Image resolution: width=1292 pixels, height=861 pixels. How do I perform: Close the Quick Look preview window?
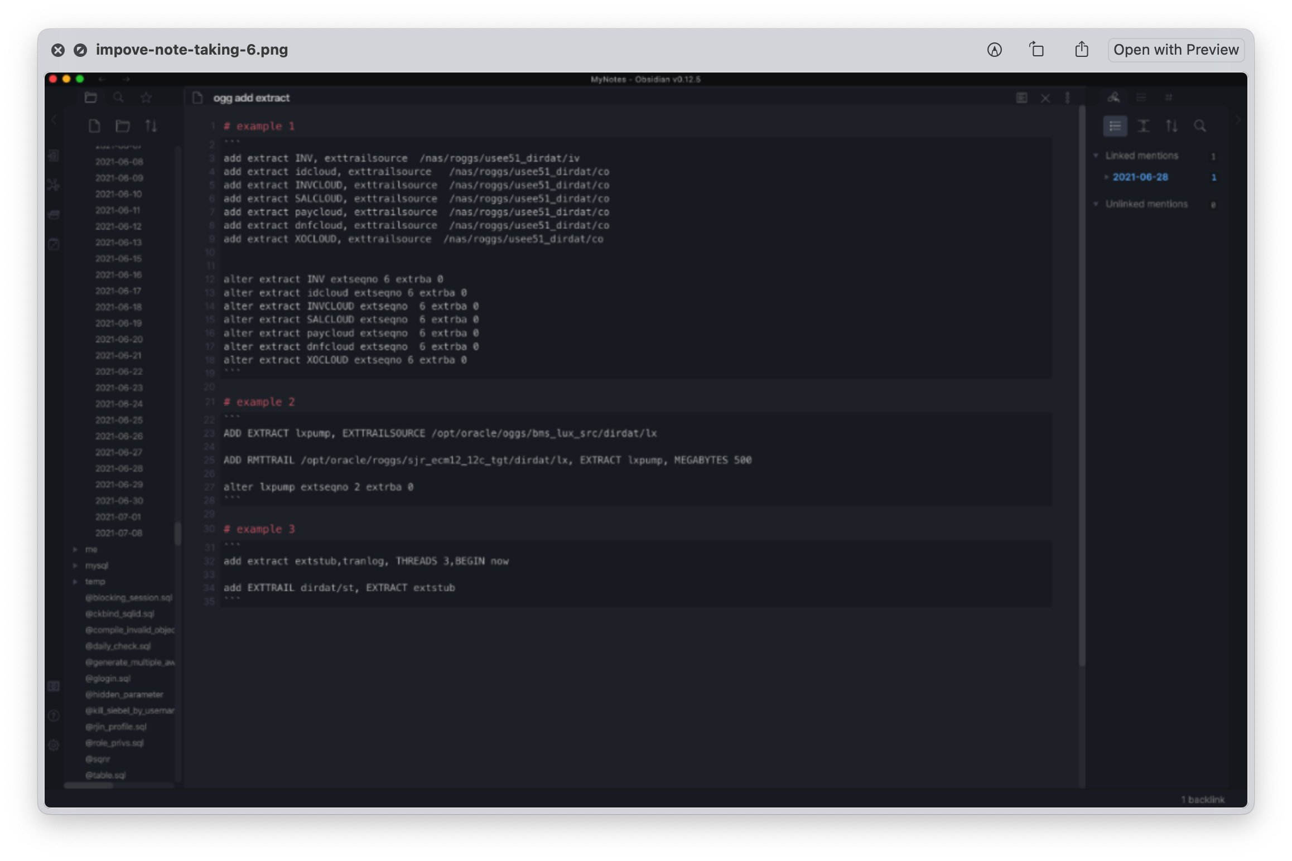pos(57,50)
